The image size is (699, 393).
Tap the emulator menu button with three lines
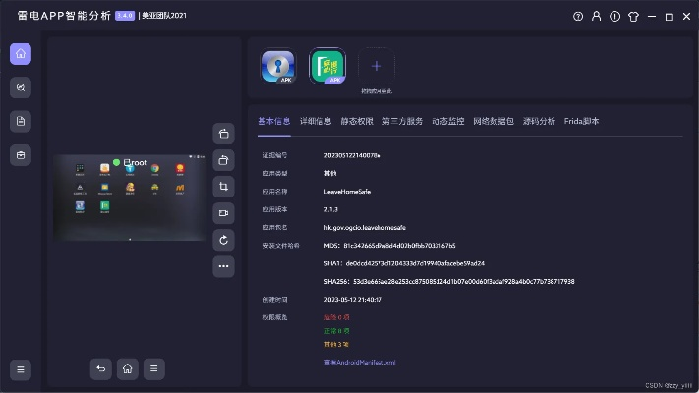(x=153, y=369)
